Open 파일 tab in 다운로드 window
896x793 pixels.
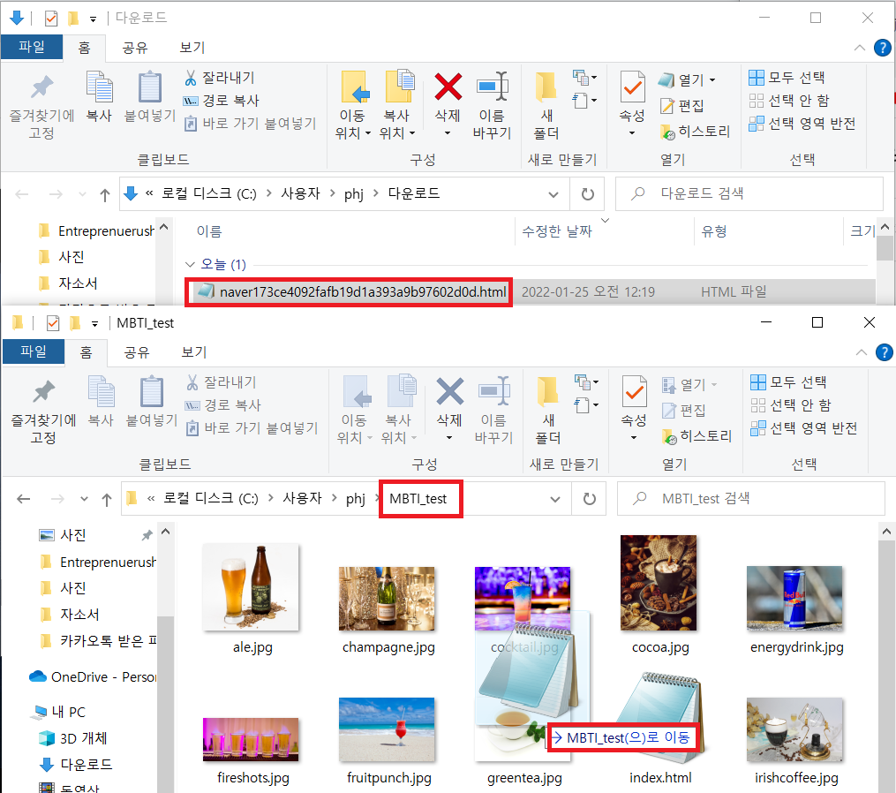[x=32, y=47]
